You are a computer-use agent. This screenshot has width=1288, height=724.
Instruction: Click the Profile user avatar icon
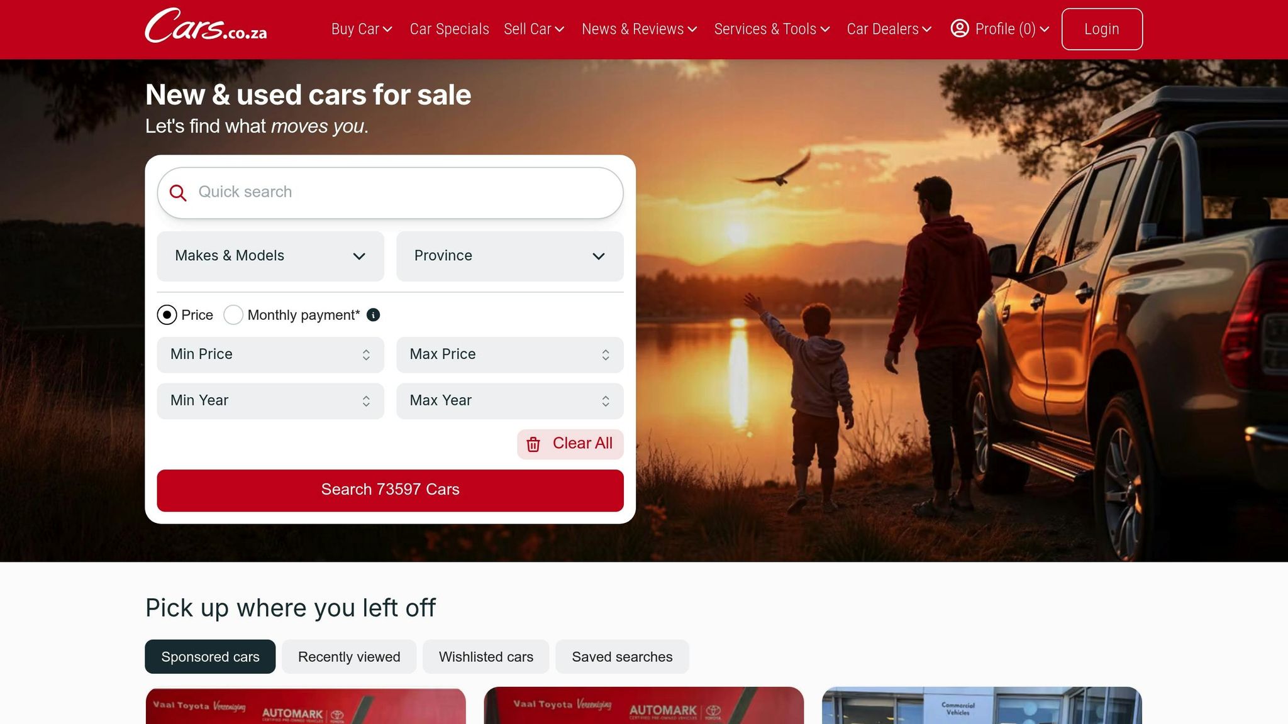(960, 28)
